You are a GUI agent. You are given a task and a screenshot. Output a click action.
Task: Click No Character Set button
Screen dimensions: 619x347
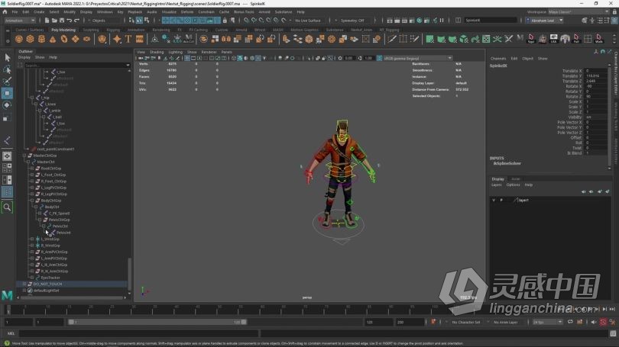click(x=466, y=322)
